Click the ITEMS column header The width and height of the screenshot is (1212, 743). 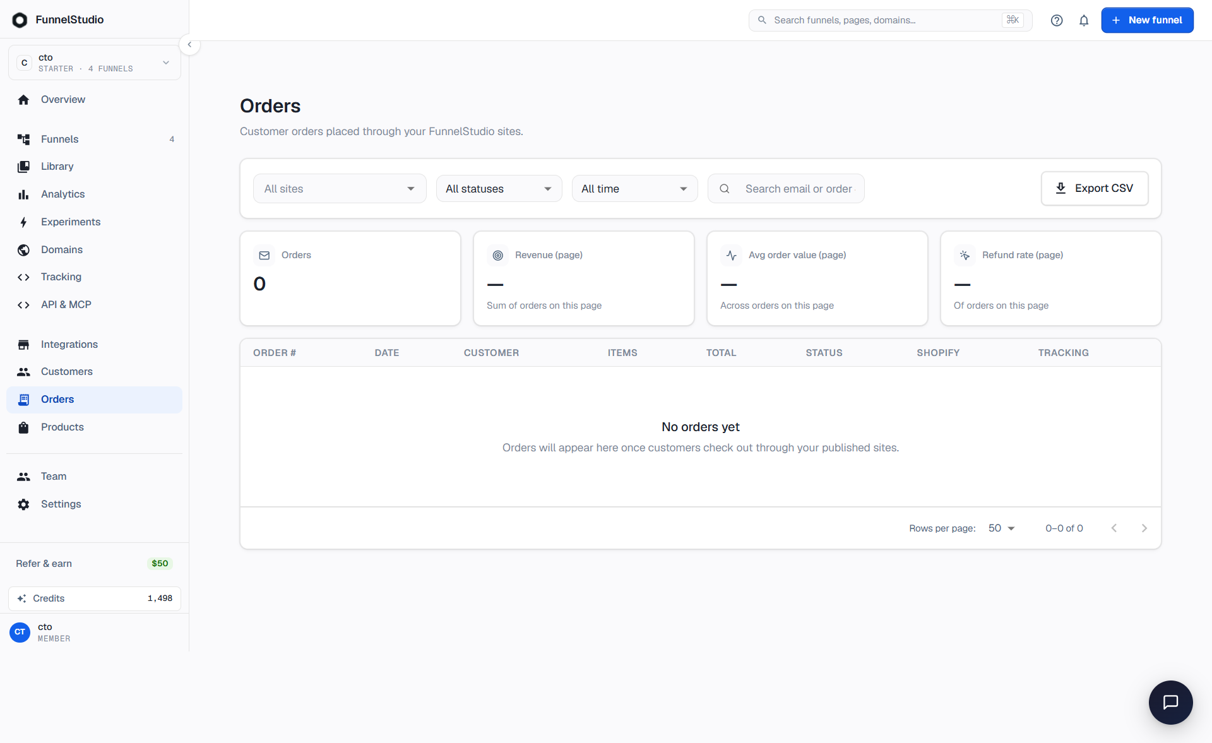622,353
